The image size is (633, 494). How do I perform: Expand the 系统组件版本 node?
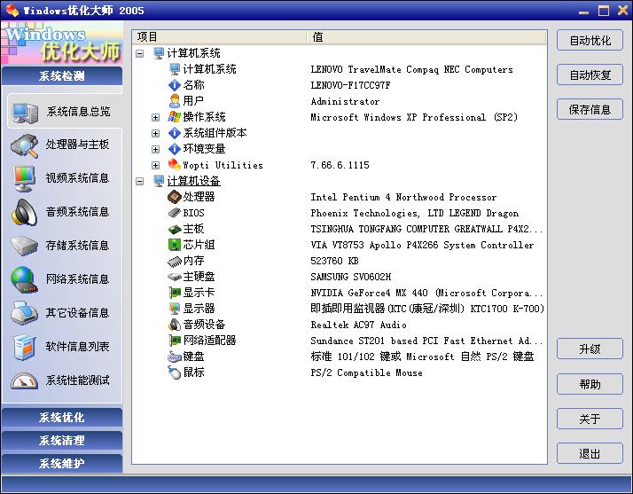pos(155,133)
